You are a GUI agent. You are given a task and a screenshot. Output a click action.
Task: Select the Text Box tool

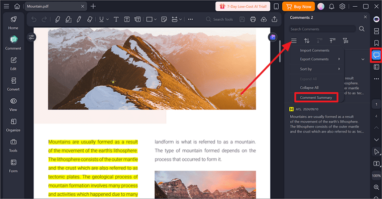click(x=127, y=19)
